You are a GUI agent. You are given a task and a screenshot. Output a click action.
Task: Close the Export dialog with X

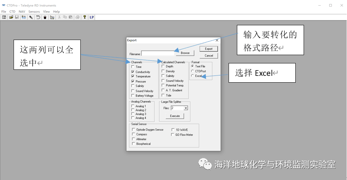(217, 40)
